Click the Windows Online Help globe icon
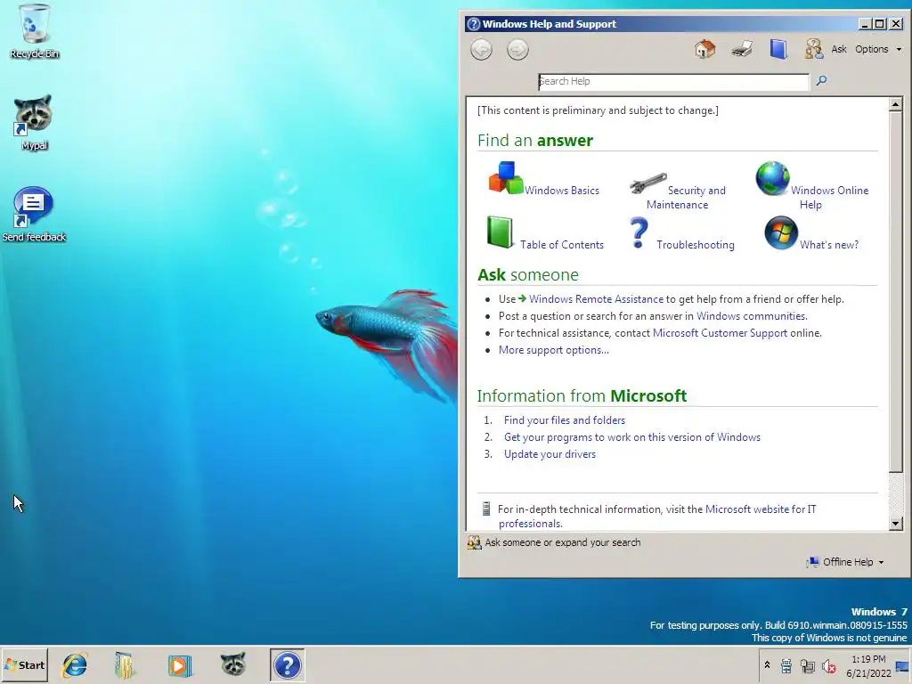The width and height of the screenshot is (912, 684). 772,178
